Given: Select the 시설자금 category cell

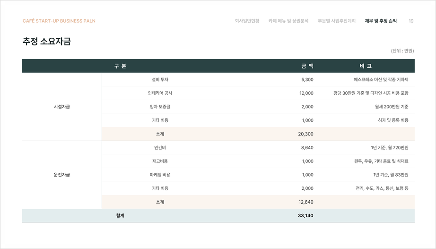Looking at the screenshot, I should pyautogui.click(x=62, y=107).
